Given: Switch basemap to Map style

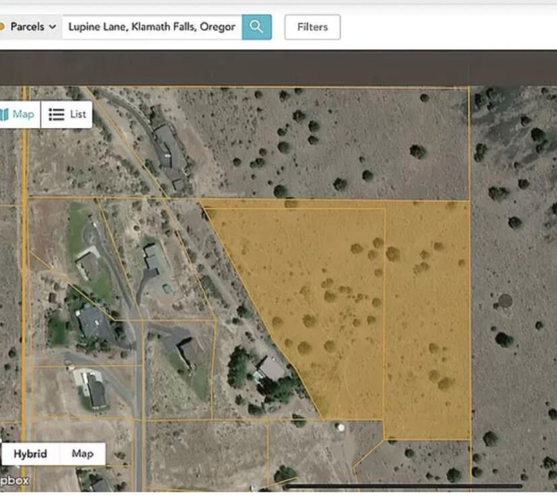Looking at the screenshot, I should pos(83,454).
